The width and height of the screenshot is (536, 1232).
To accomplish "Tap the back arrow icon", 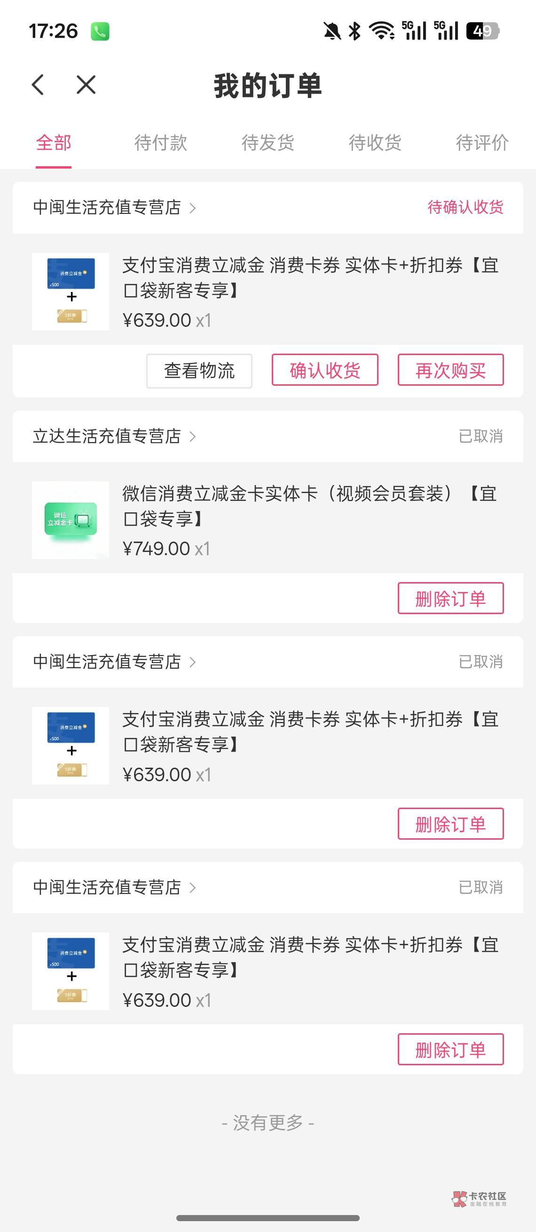I will (38, 85).
